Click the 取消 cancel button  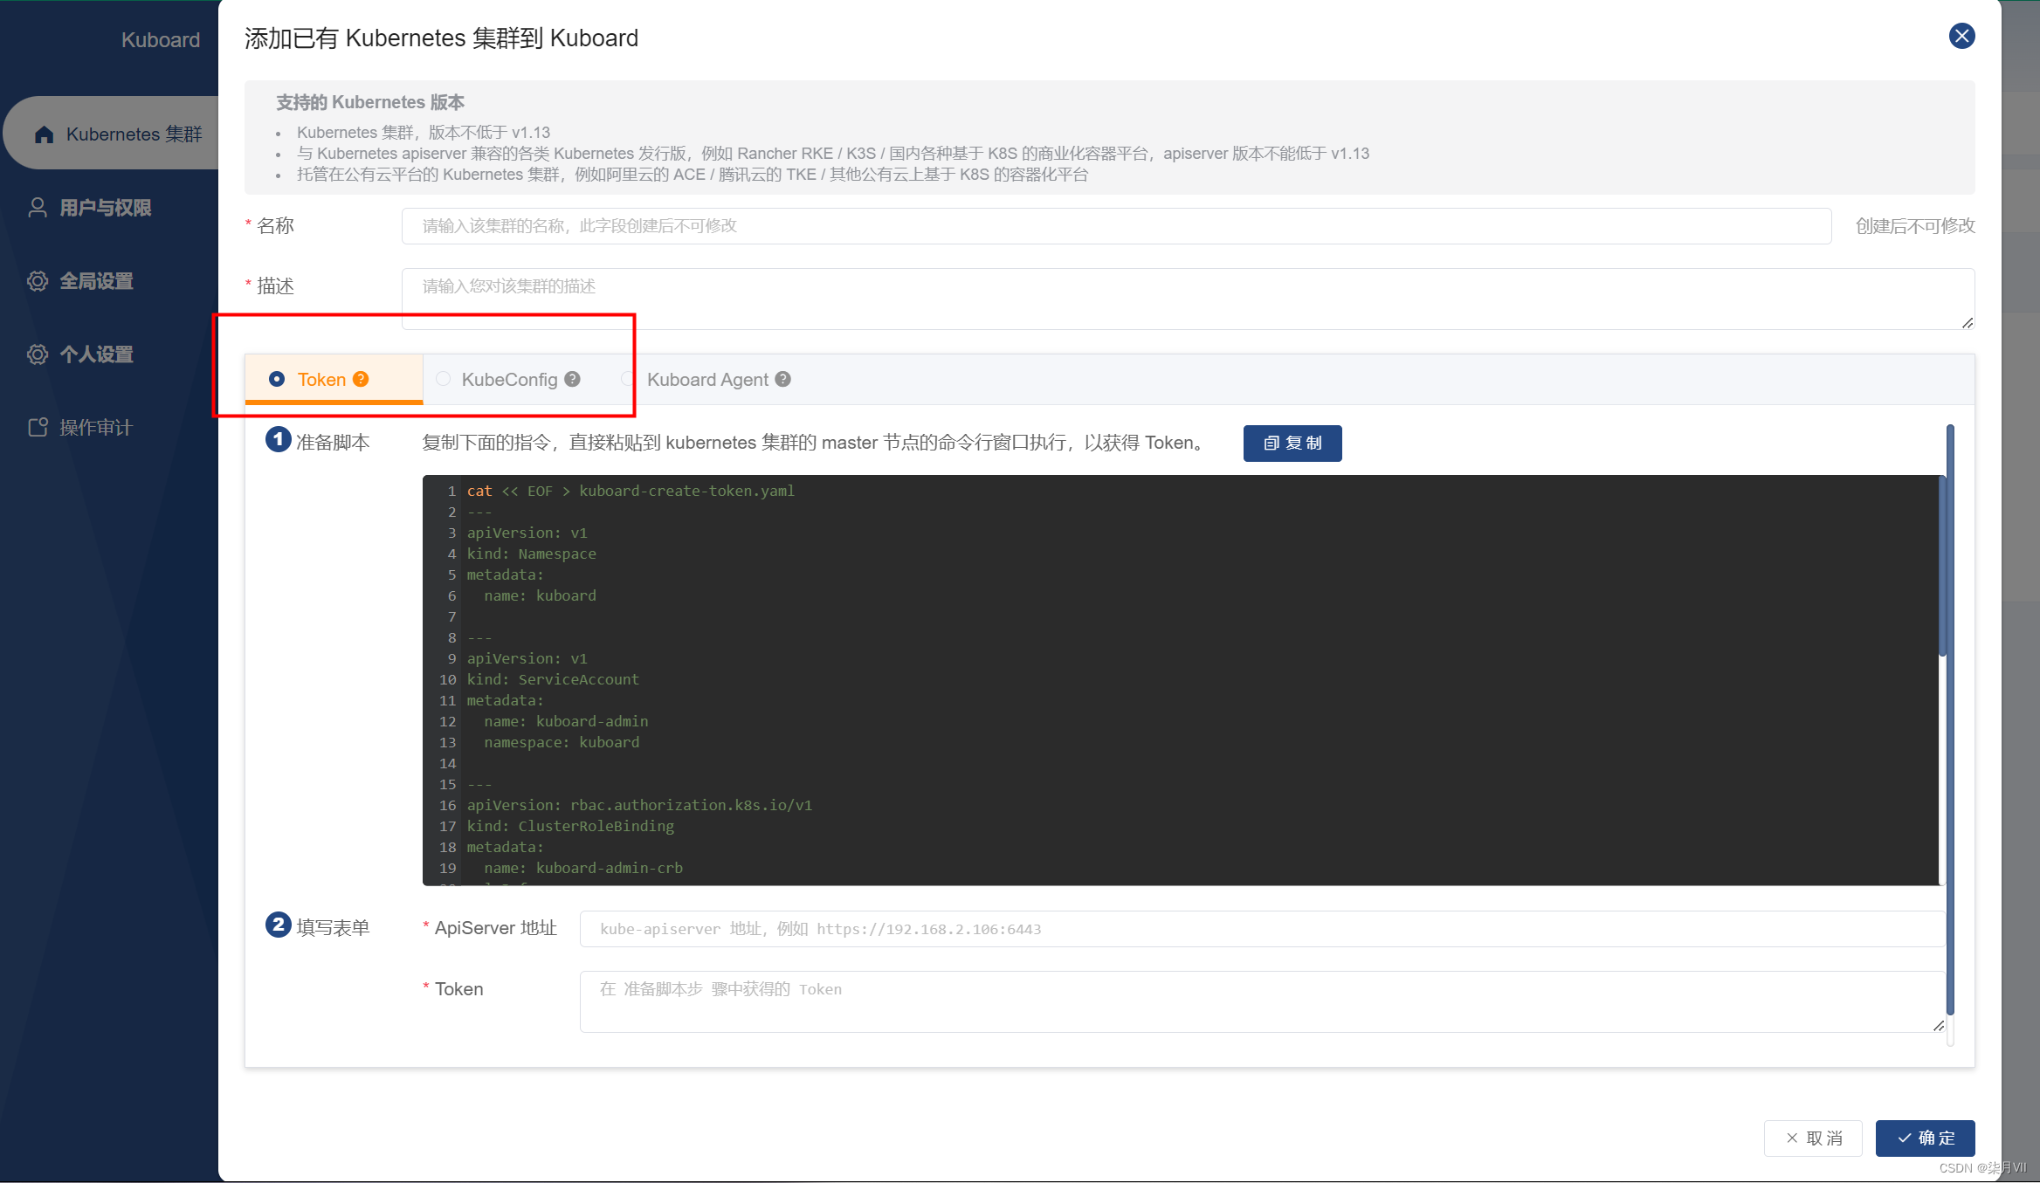1813,1138
